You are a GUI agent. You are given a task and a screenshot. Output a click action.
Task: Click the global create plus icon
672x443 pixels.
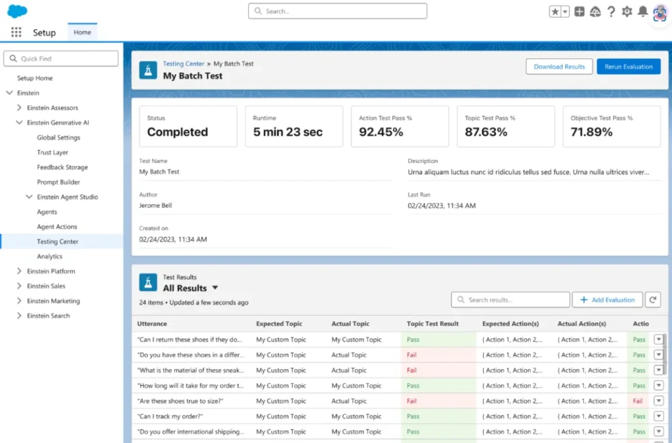579,12
